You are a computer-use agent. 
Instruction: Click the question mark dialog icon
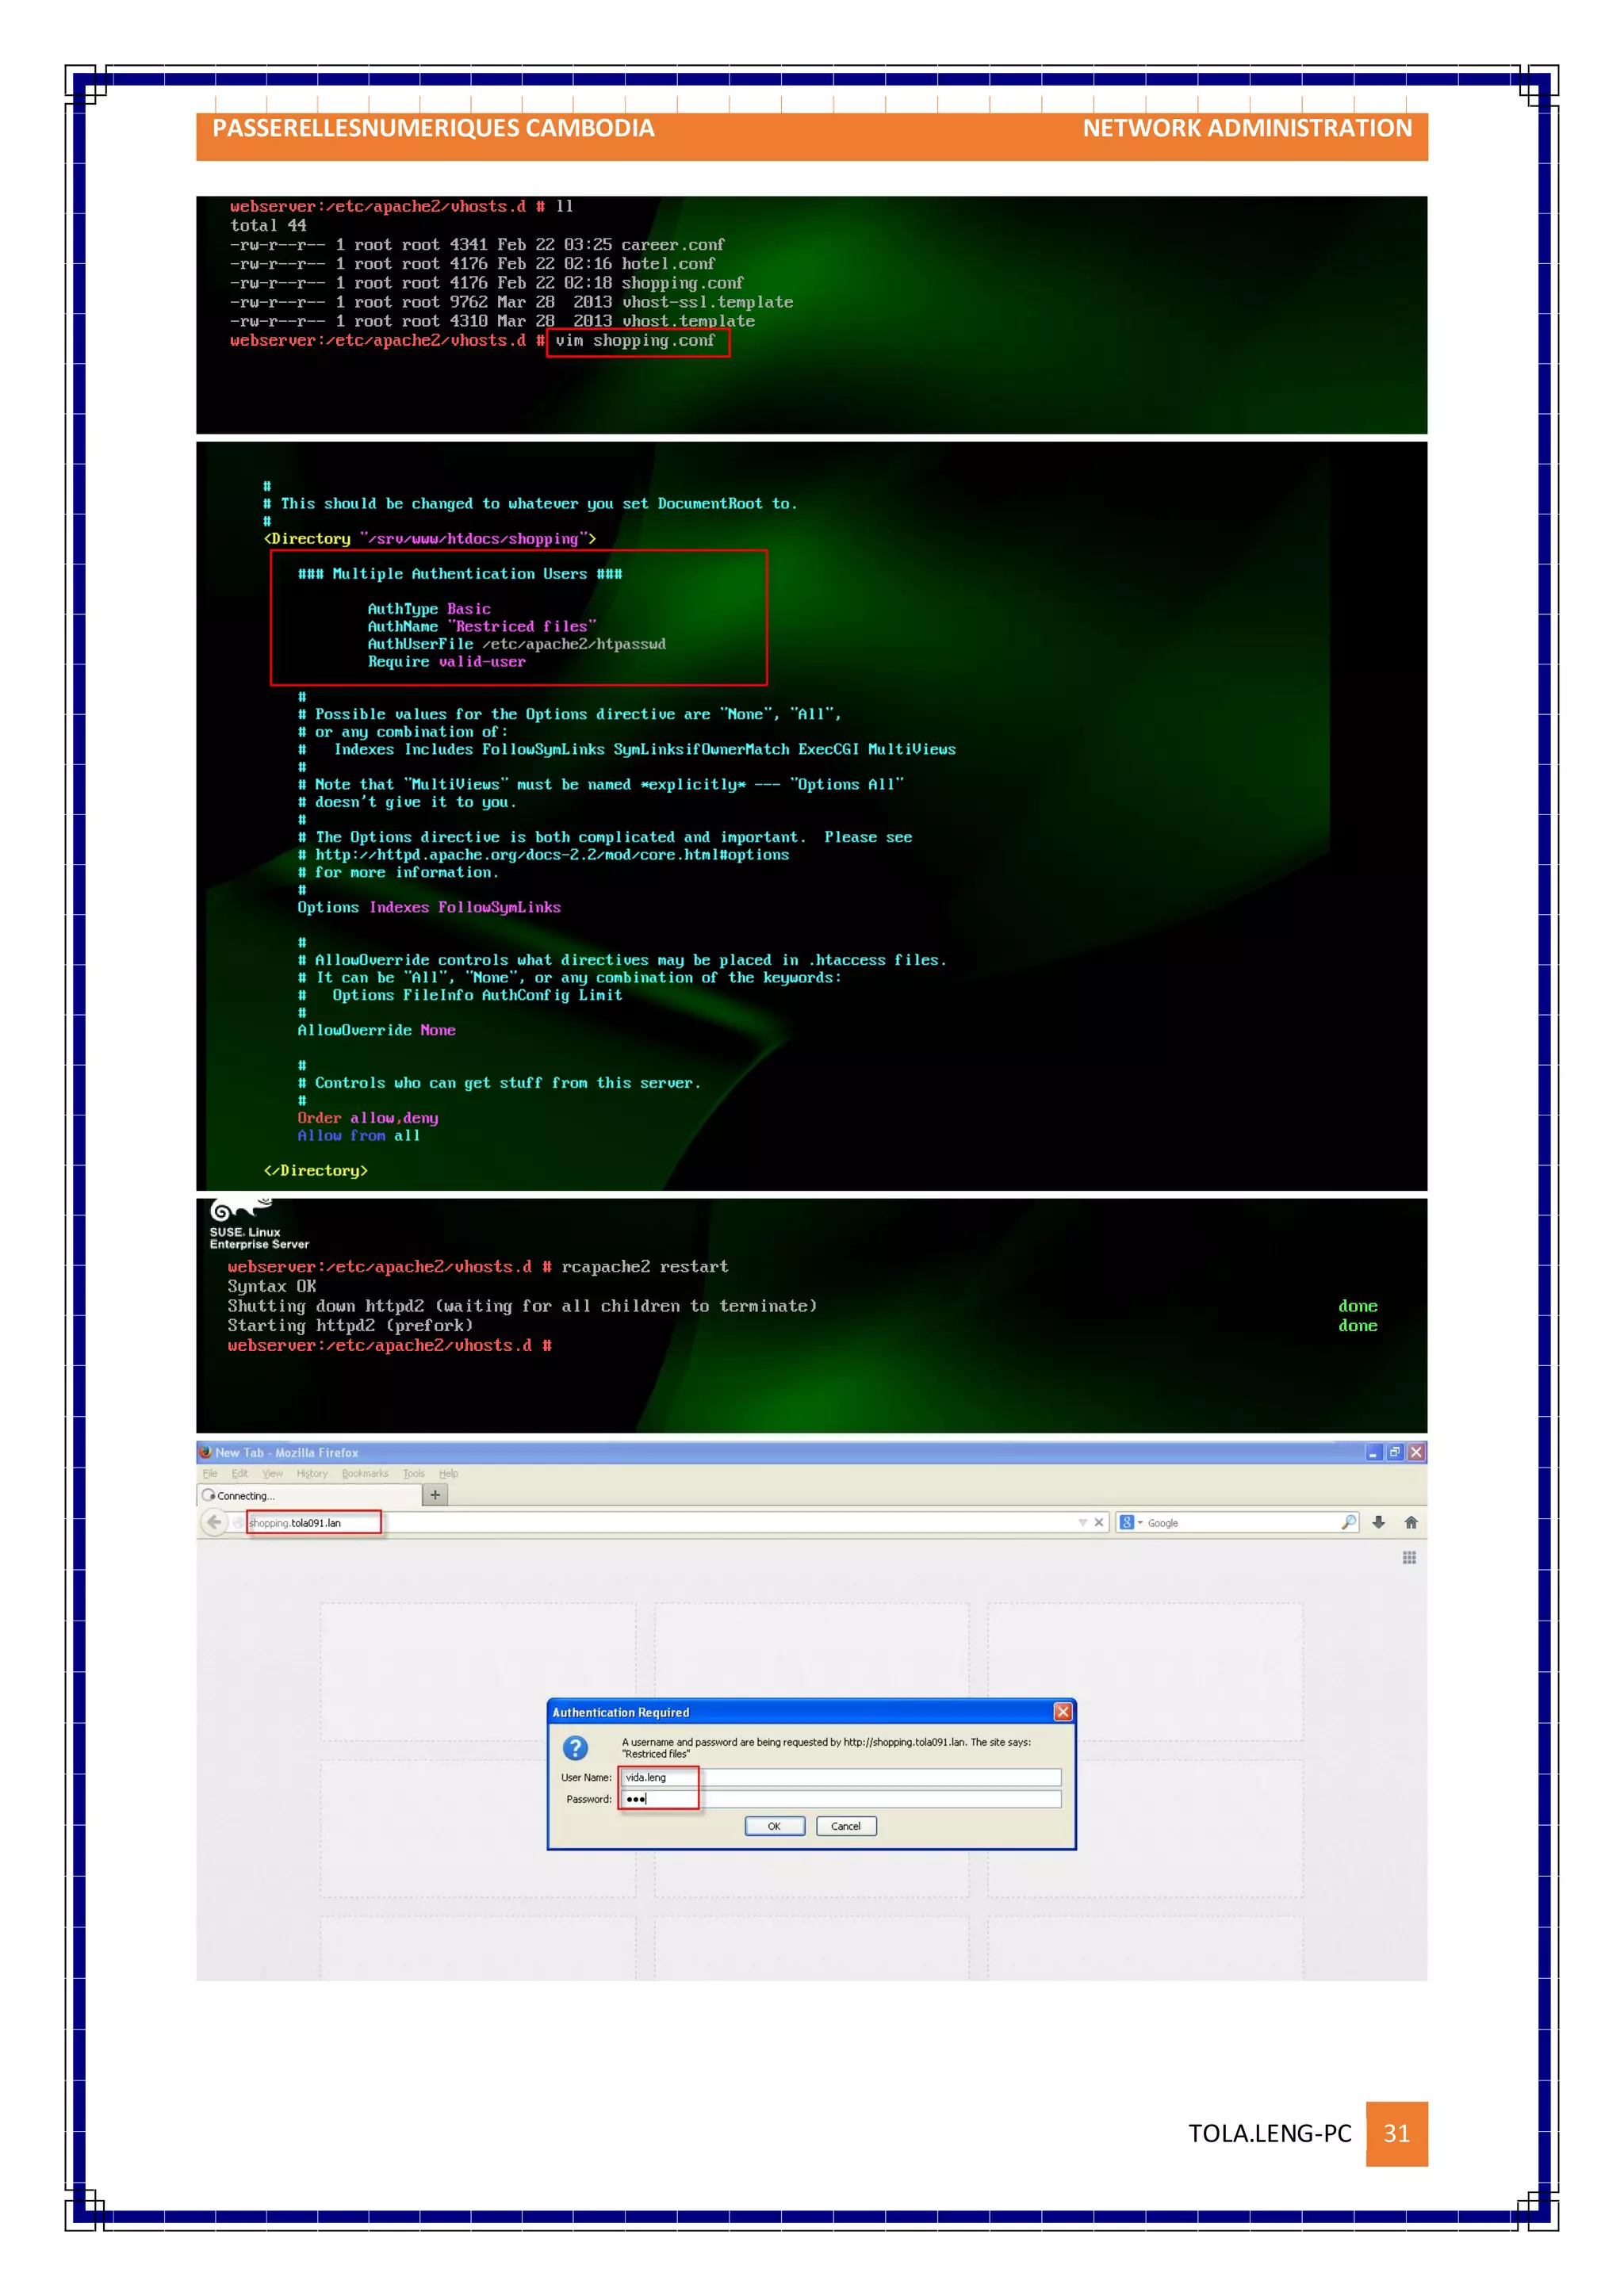click(575, 1747)
